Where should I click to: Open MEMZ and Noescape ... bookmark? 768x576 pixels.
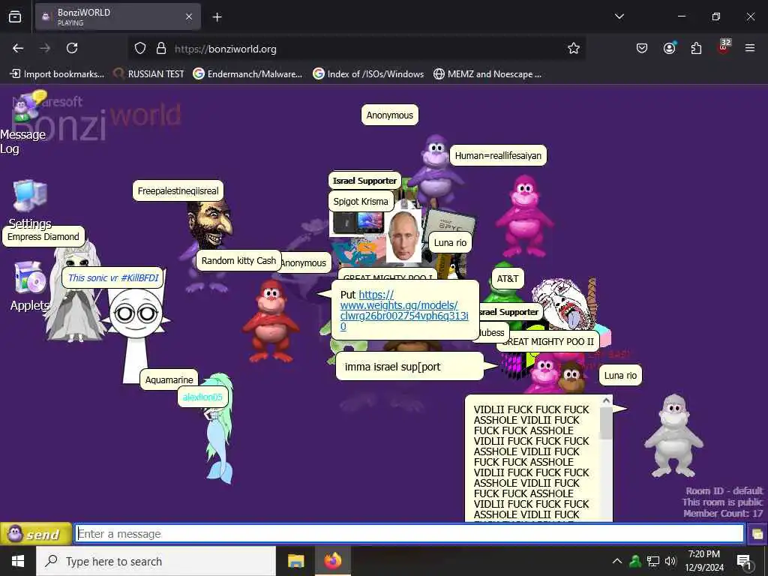tap(487, 74)
